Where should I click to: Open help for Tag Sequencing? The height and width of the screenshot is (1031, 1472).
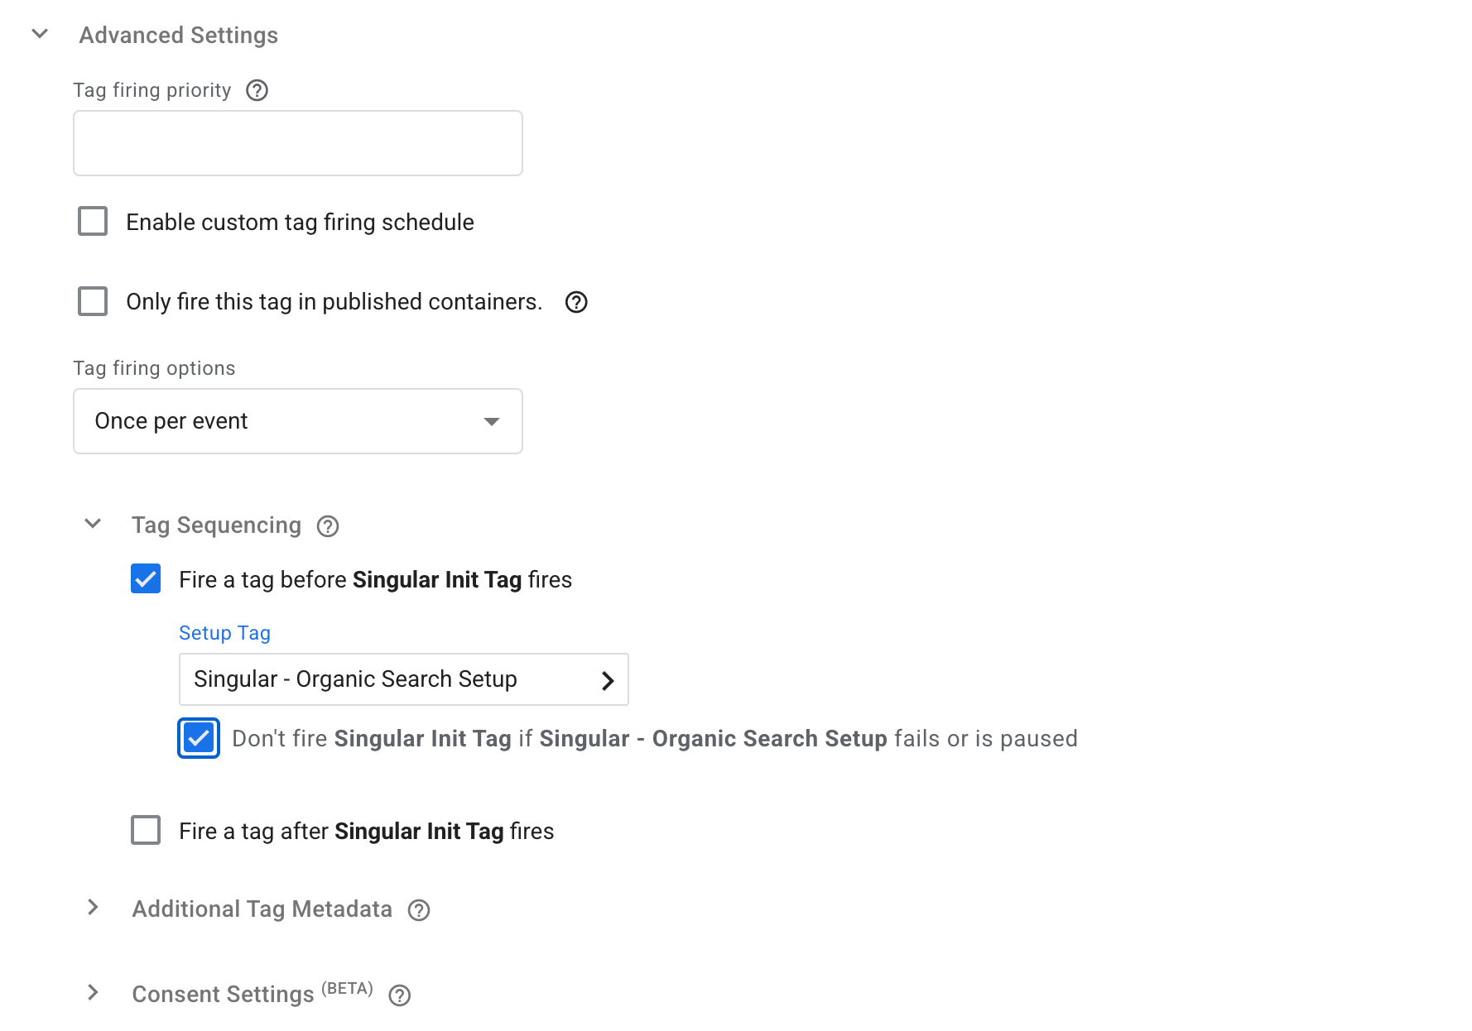[x=328, y=526]
